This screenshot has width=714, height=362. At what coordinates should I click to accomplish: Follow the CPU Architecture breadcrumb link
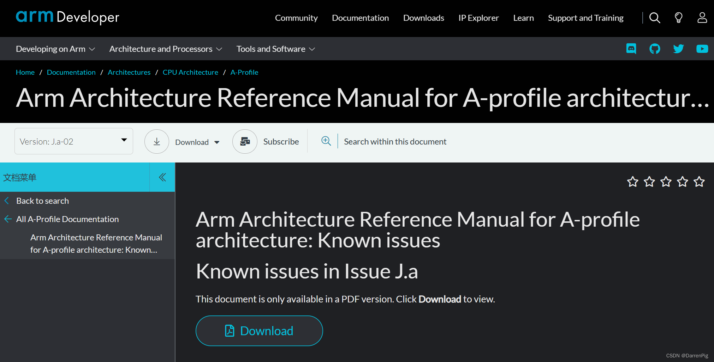(190, 72)
